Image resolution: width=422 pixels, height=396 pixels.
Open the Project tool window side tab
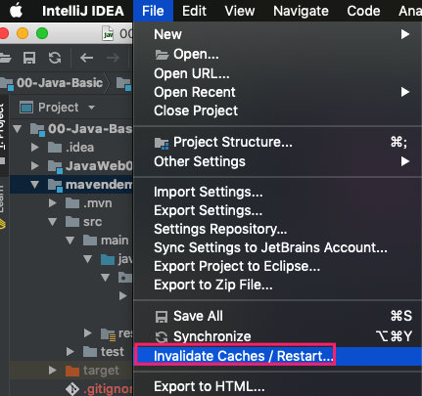coord(3,125)
